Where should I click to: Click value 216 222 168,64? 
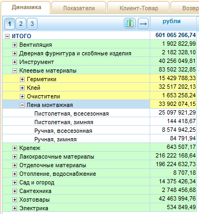click(x=175, y=155)
